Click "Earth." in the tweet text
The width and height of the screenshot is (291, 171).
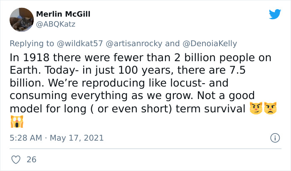23,71
